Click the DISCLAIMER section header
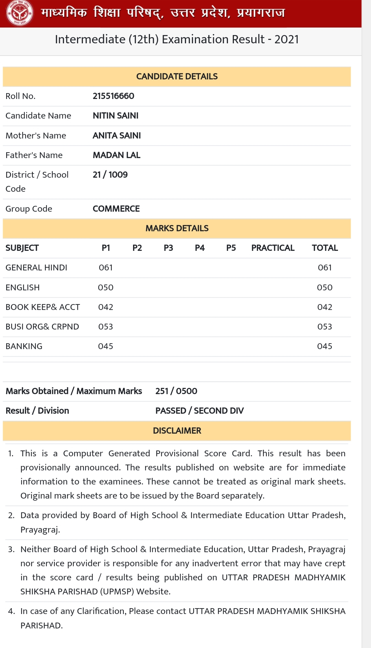The height and width of the screenshot is (648, 371). 177,431
